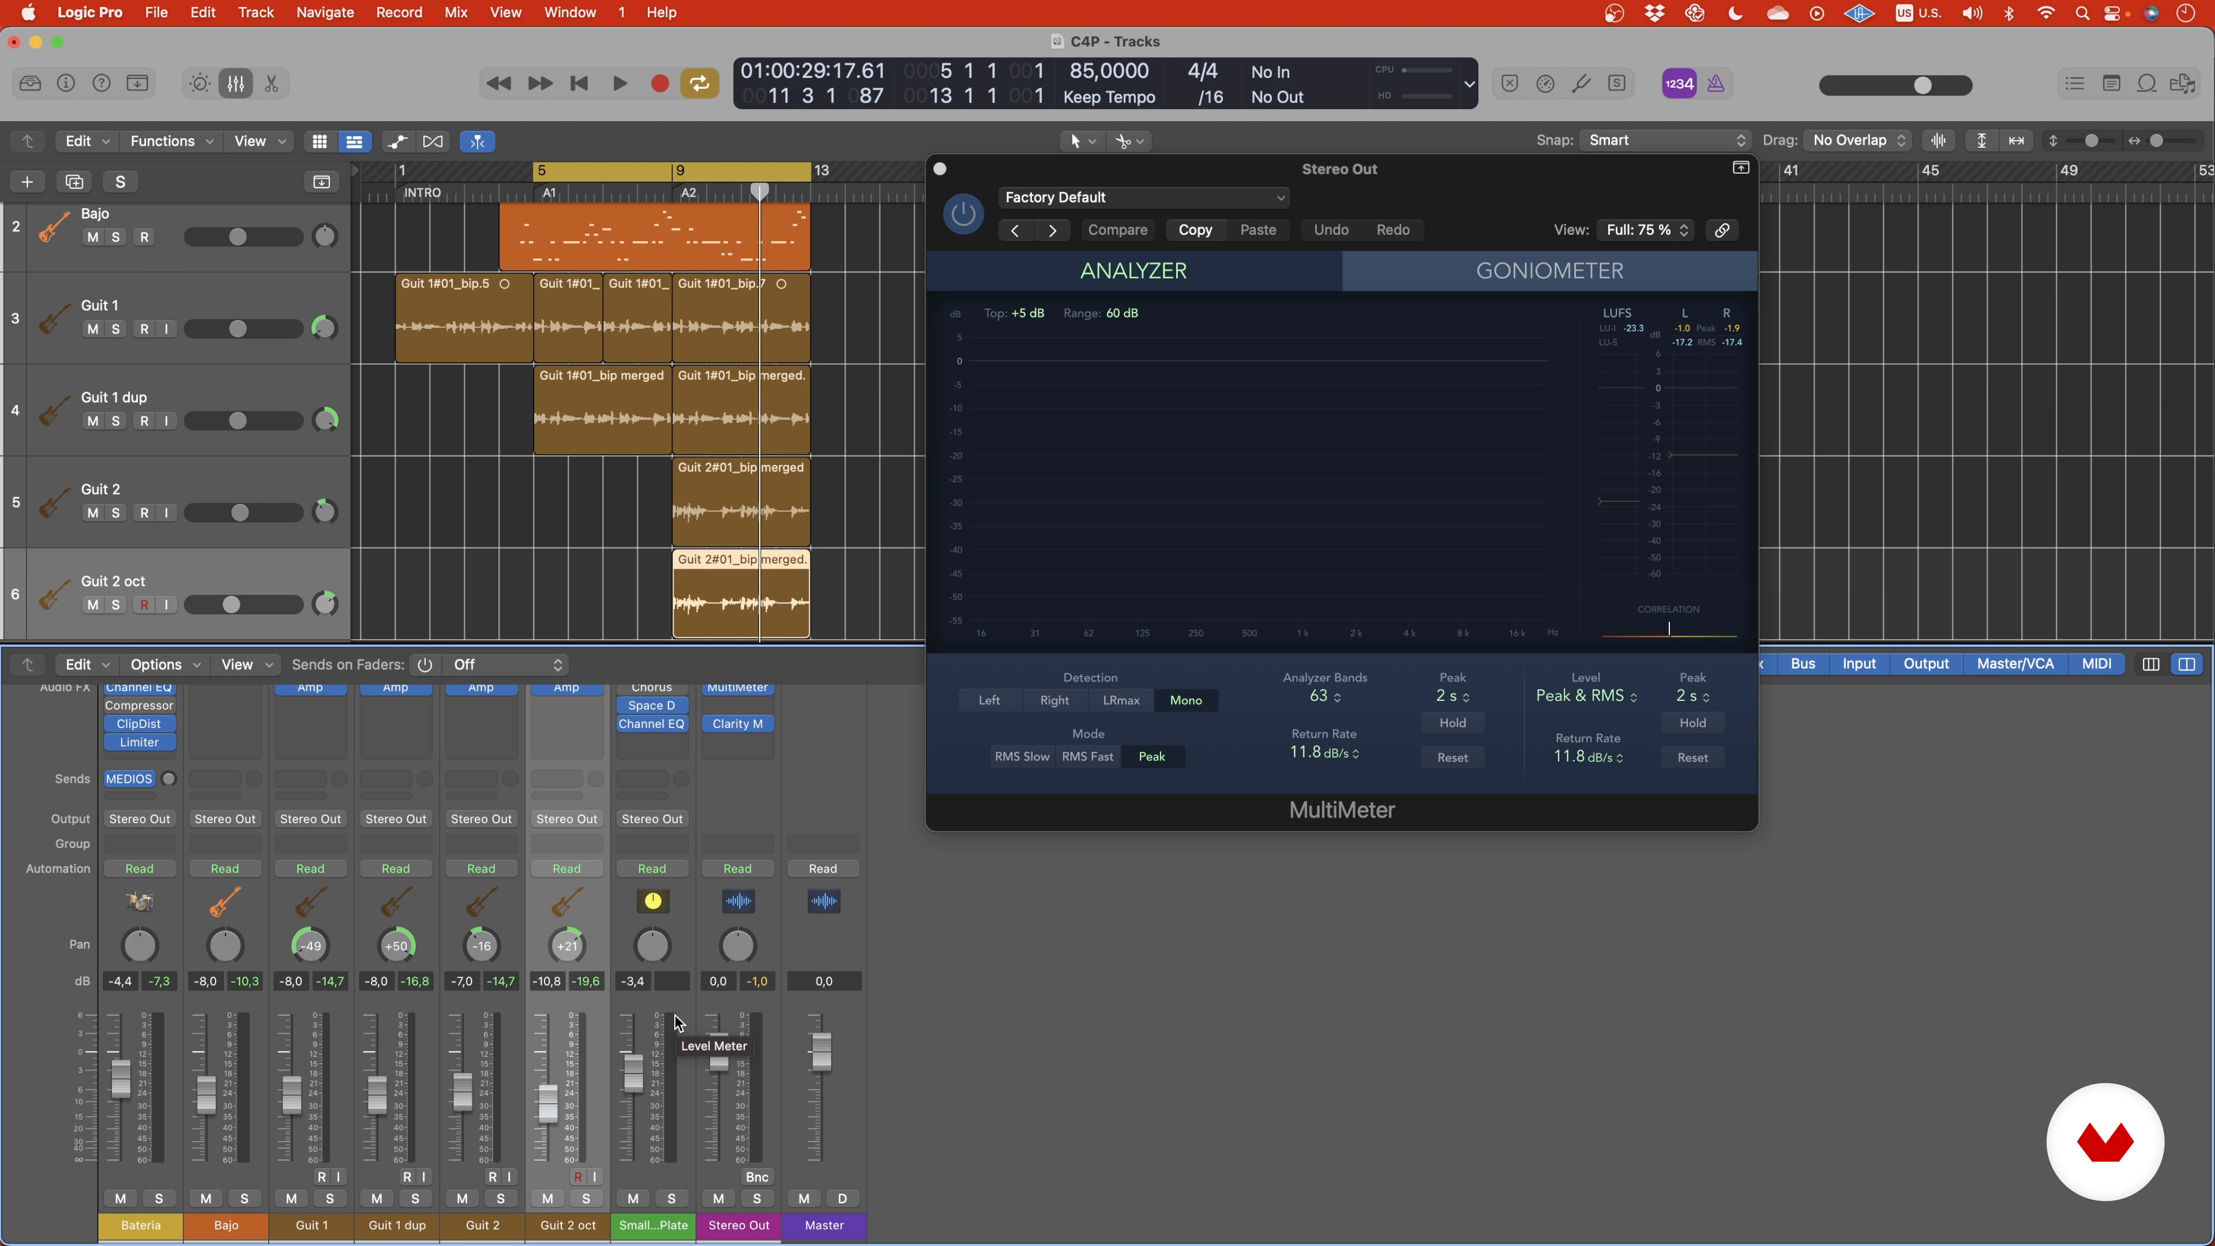Viewport: 2215px width, 1246px height.
Task: Select the RMS Fast mode button
Action: click(1088, 757)
